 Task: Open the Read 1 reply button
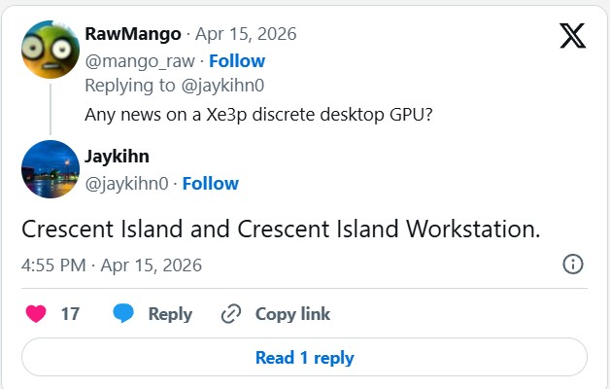pos(304,358)
